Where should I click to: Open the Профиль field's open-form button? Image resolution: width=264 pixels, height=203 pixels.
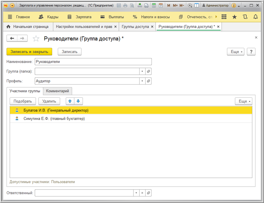pyautogui.click(x=149, y=81)
